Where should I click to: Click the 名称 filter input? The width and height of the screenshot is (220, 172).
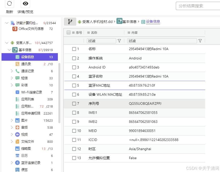pos(102,41)
